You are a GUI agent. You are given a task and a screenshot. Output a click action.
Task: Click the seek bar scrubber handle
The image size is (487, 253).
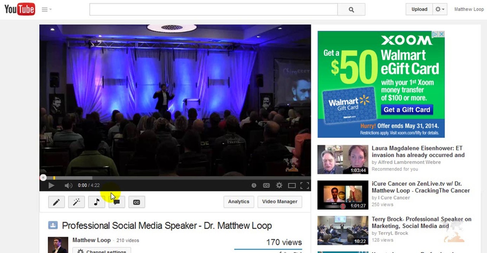coord(43,178)
